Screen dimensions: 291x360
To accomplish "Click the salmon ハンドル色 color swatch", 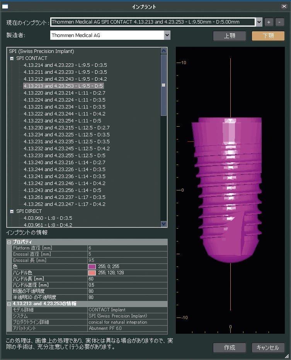I will [92, 273].
